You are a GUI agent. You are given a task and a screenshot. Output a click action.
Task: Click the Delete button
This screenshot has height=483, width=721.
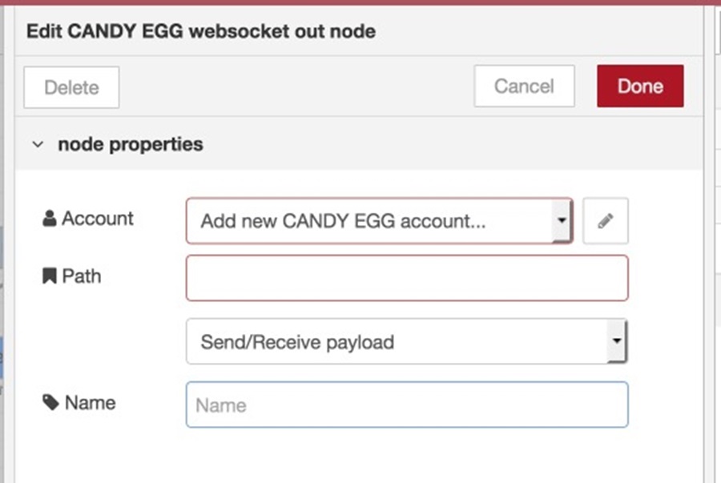tap(71, 87)
